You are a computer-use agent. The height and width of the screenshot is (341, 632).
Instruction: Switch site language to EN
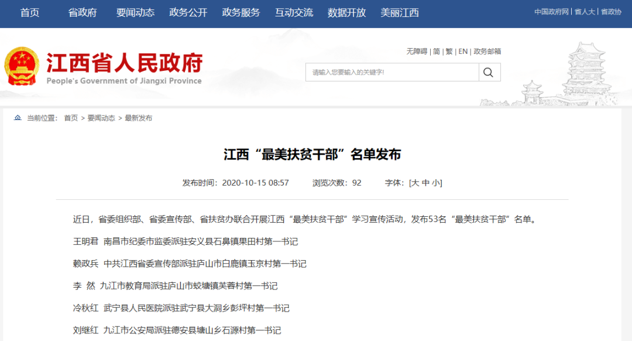(463, 51)
